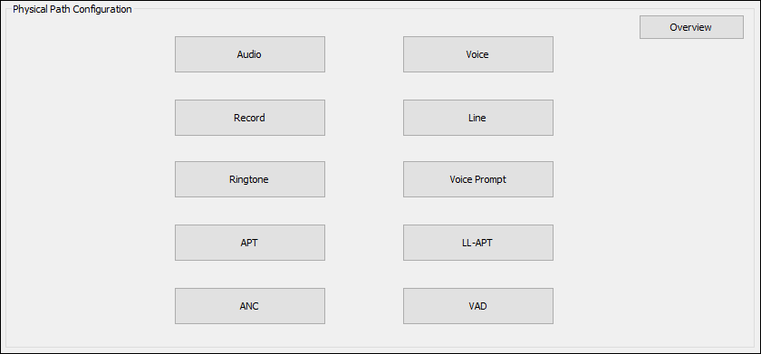
Task: Choose the Ringtone path button
Action: click(x=250, y=179)
